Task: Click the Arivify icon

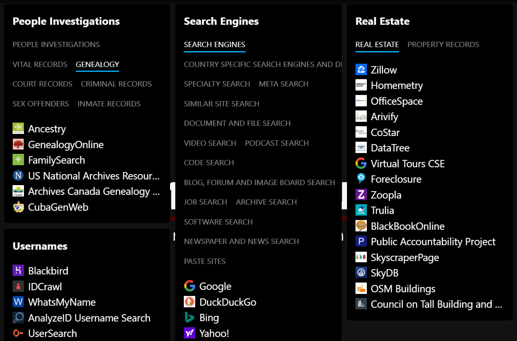Action: click(361, 117)
